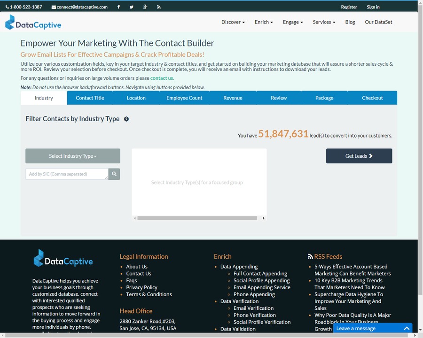Click the Google Plus icon

145,7
